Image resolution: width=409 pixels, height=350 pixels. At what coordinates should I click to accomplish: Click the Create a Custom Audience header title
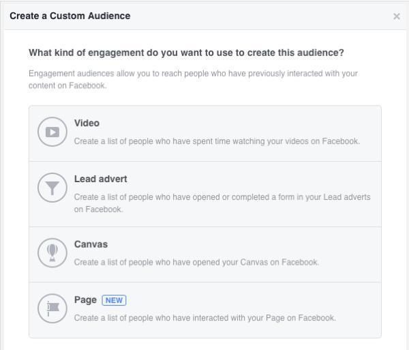(x=70, y=16)
